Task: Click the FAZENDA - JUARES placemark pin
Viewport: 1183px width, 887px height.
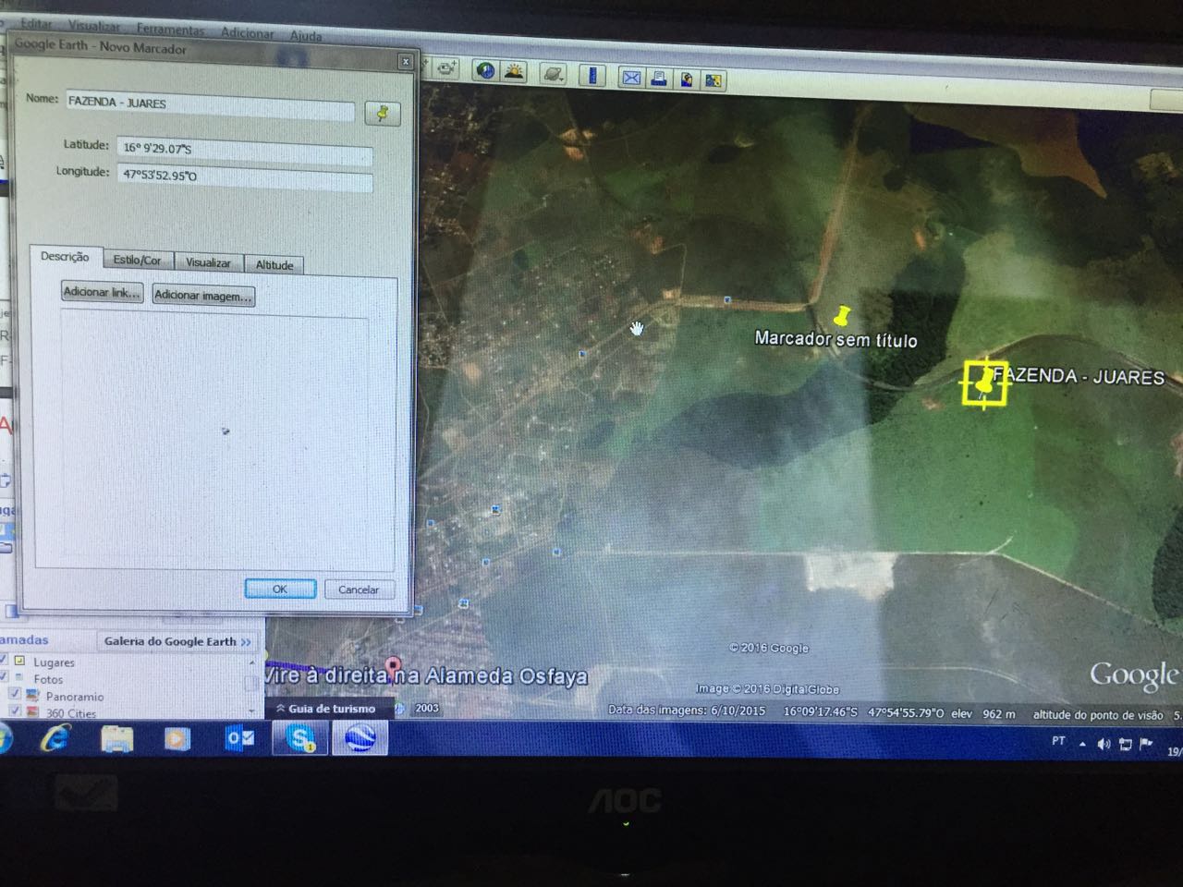Action: point(985,382)
